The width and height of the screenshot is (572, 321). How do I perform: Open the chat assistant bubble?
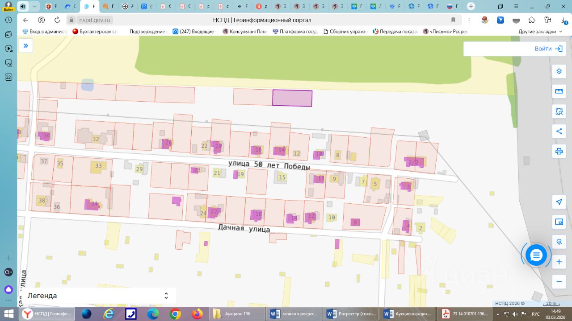pos(536,255)
